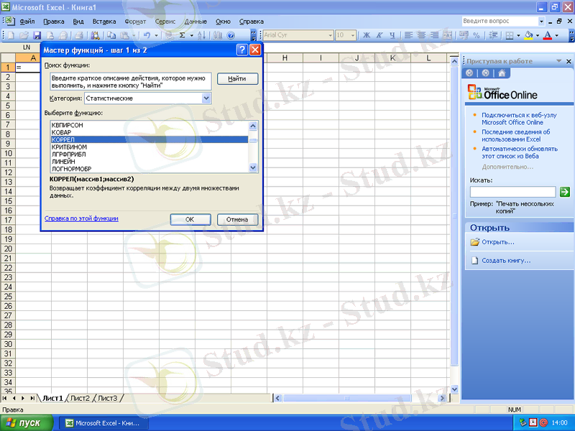This screenshot has height=431, width=575.
Task: Open the Данные menu
Action: point(195,22)
